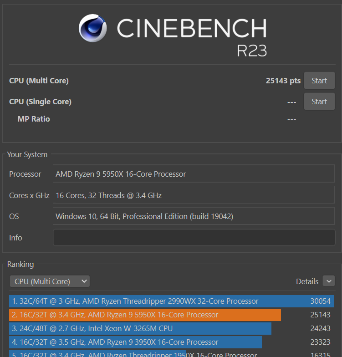Click the CPU (Multi Core) label
This screenshot has height=357, width=342.
point(39,81)
